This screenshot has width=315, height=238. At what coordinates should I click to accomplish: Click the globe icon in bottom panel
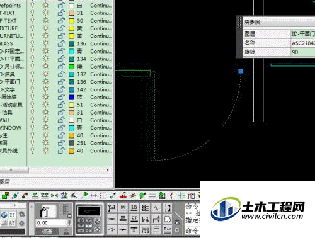pyautogui.click(x=4, y=215)
